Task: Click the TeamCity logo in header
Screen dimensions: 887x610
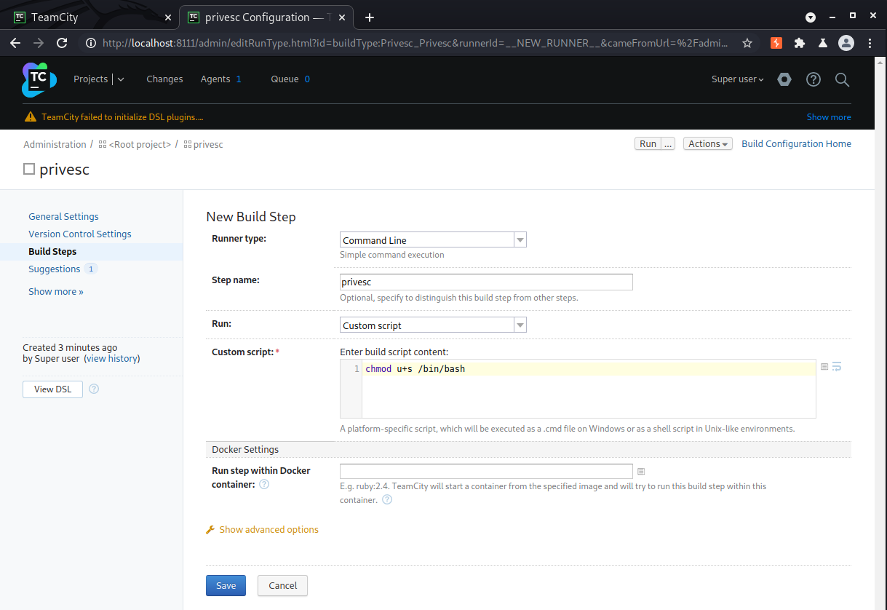Action: click(x=39, y=79)
